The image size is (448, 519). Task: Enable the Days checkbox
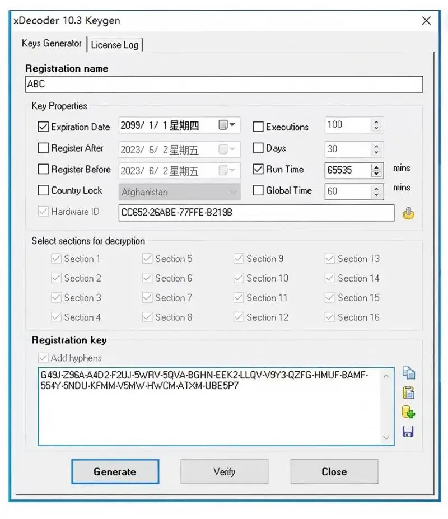pyautogui.click(x=258, y=148)
